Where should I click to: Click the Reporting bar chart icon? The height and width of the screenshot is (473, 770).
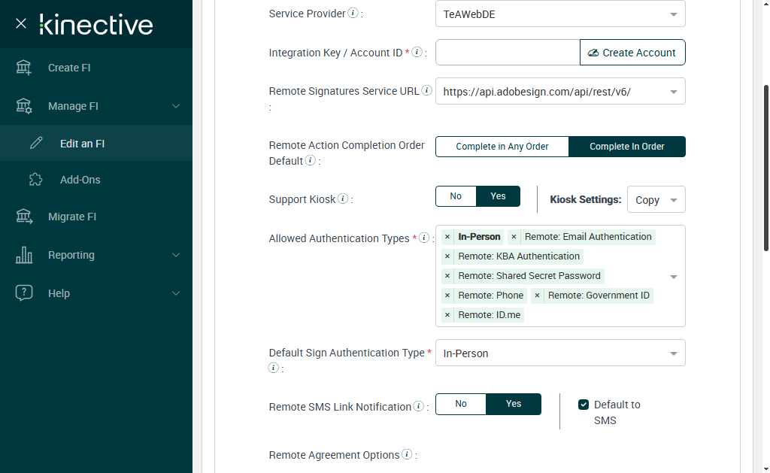[x=24, y=255]
